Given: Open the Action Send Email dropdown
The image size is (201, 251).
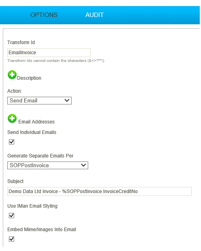Looking at the screenshot, I should [39, 101].
